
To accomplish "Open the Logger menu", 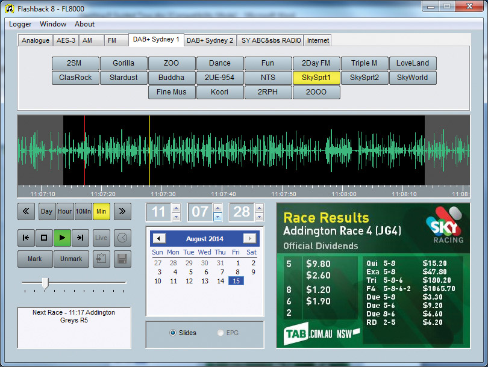I will pos(20,24).
